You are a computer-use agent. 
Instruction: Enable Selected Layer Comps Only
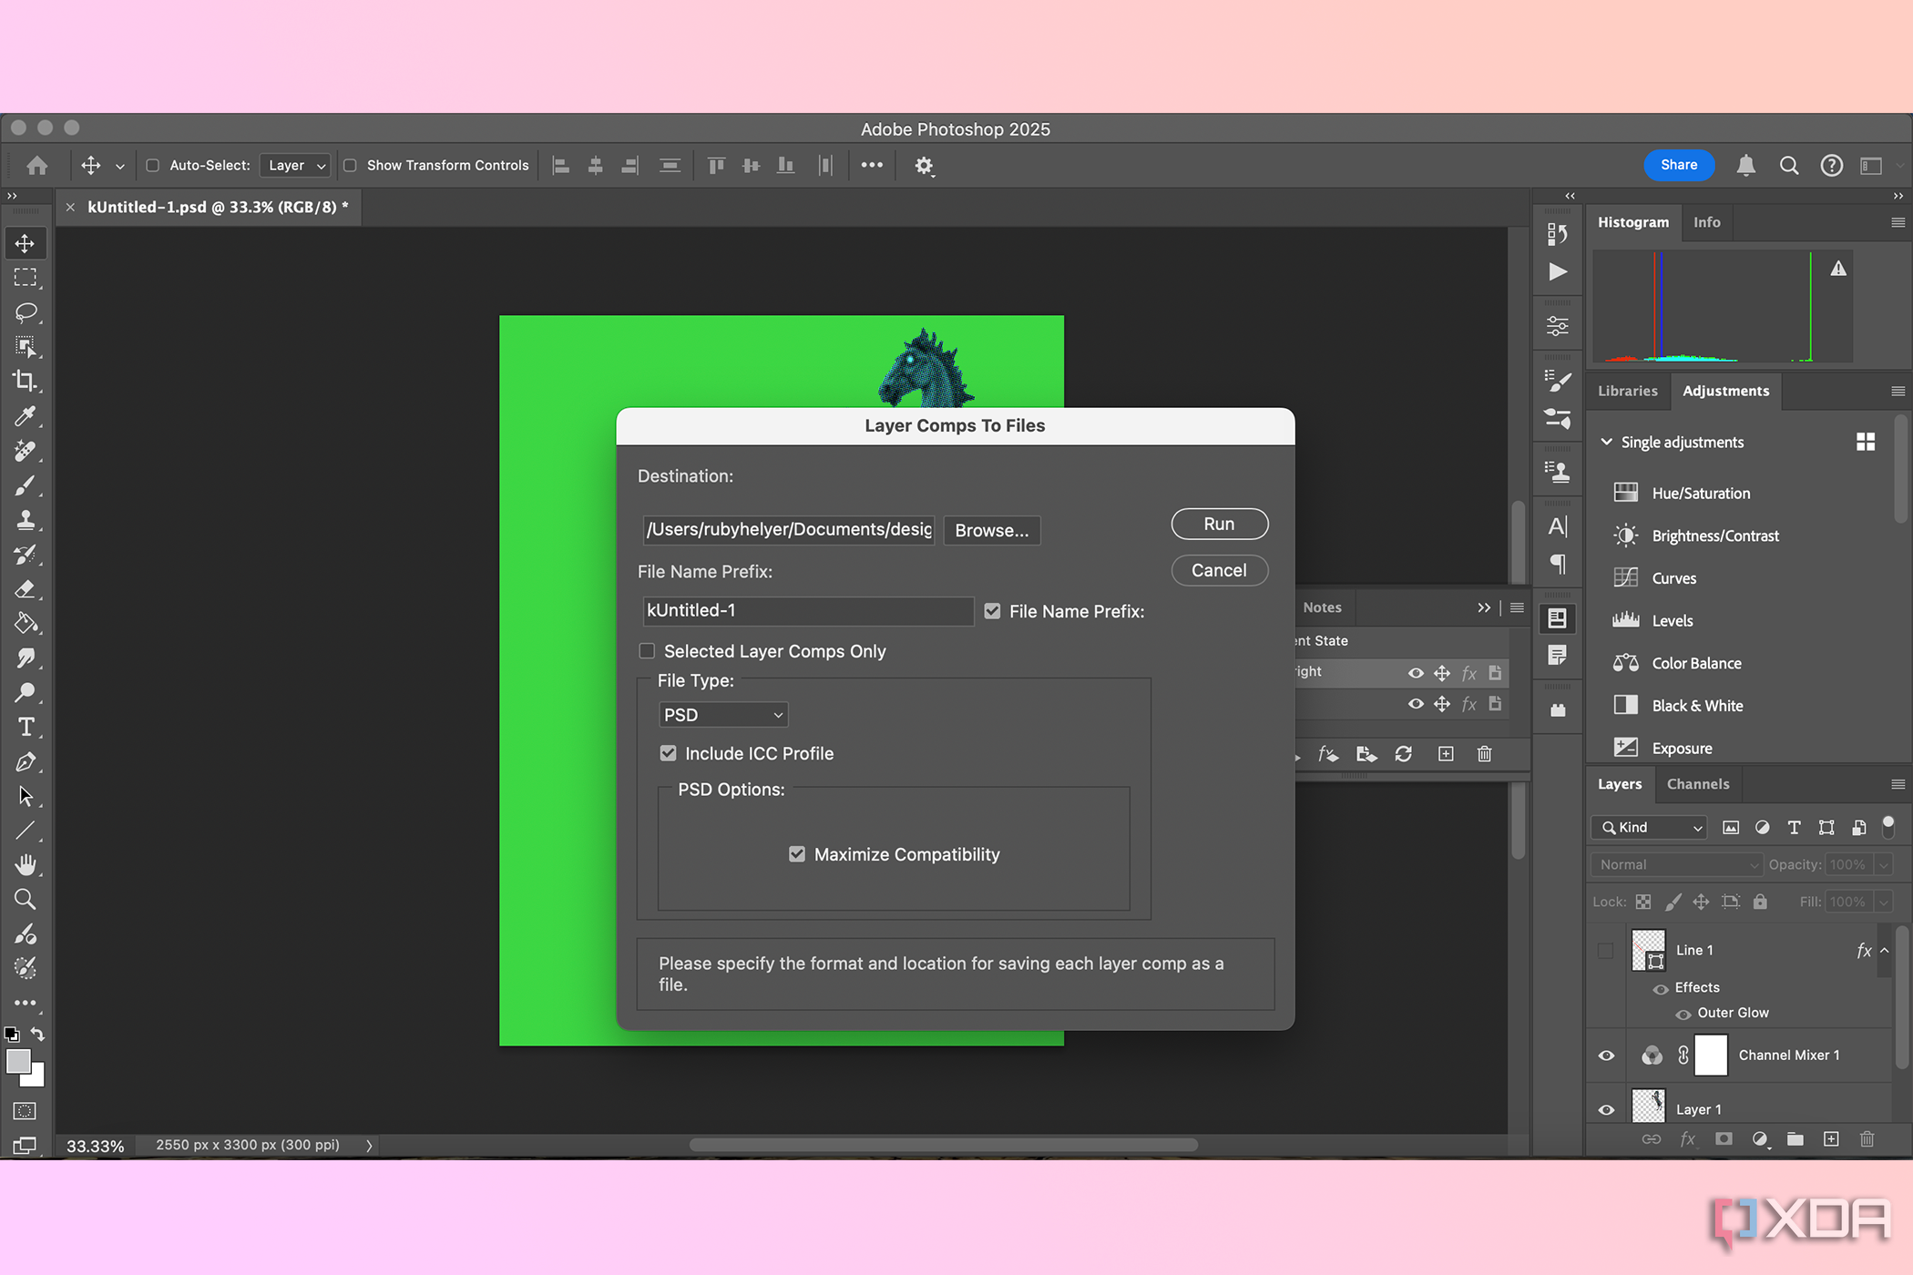click(648, 650)
